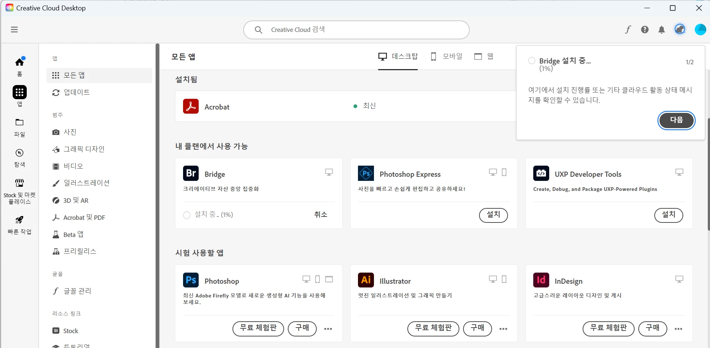Click the UXP Developer Tools icon
The image size is (710, 348).
click(541, 173)
